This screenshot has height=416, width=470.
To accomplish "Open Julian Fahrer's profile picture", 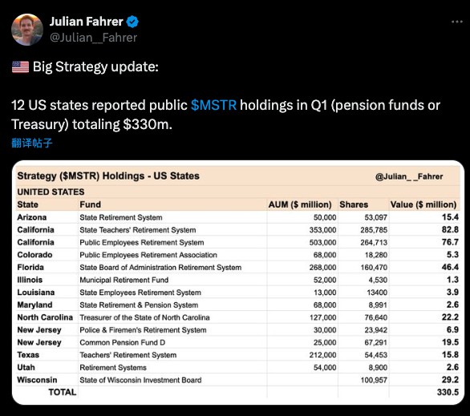I will [x=27, y=30].
